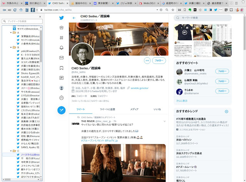Click the browser forward arrow
The height and width of the screenshot is (182, 246).
tap(10, 10)
